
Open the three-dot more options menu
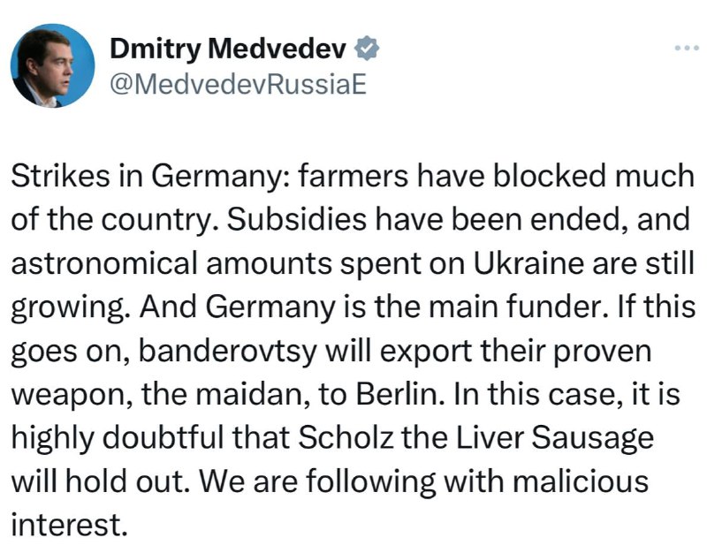click(687, 48)
